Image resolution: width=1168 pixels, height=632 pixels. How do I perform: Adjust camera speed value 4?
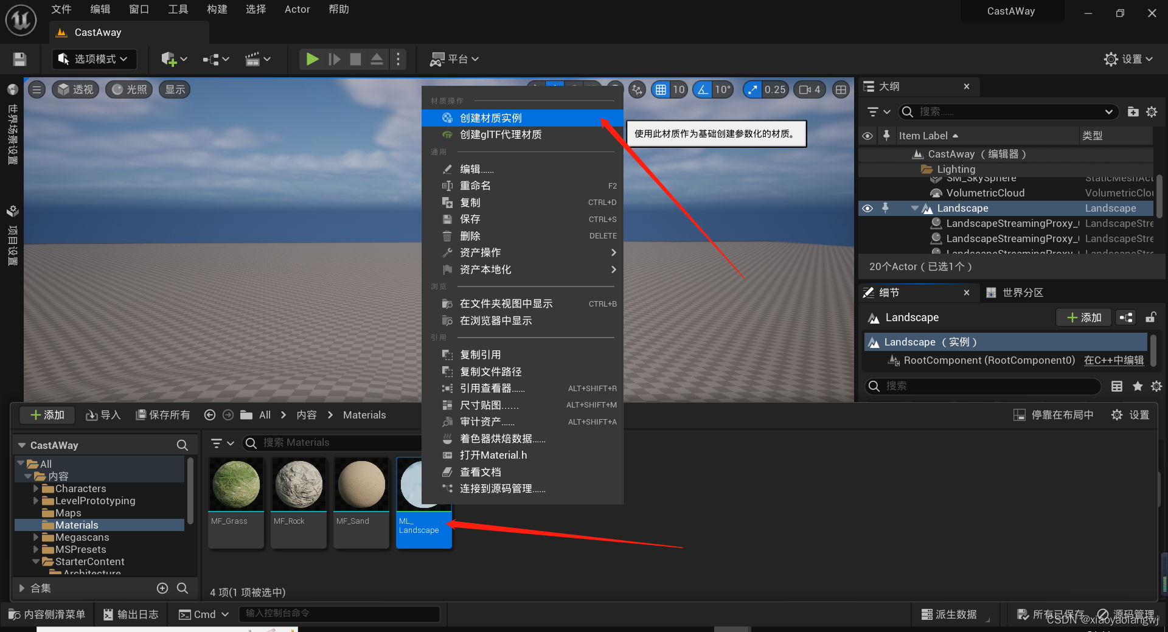click(810, 89)
